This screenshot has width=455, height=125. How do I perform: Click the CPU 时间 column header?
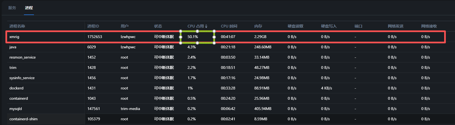[x=229, y=26]
